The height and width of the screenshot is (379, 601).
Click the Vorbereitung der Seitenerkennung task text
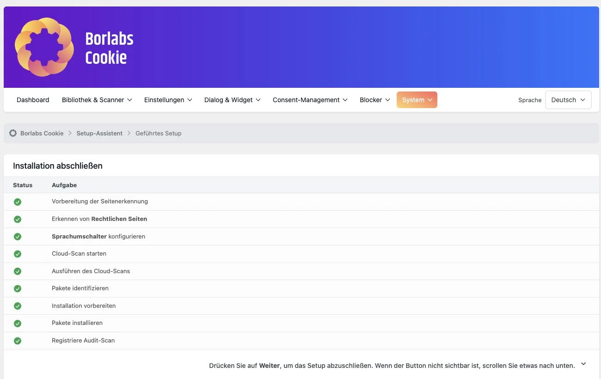(x=100, y=202)
